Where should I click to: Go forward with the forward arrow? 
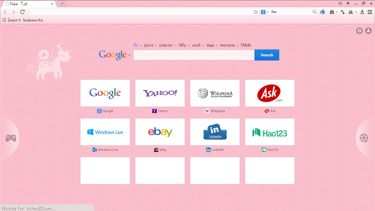point(13,12)
